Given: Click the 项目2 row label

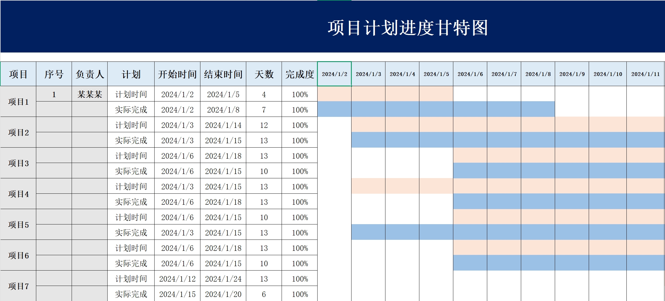Looking at the screenshot, I should coord(18,132).
